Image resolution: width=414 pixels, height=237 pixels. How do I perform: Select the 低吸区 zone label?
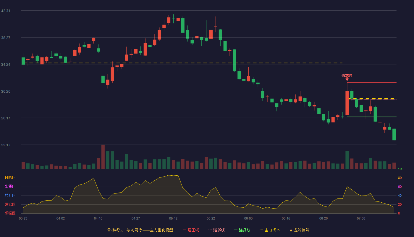(10, 213)
